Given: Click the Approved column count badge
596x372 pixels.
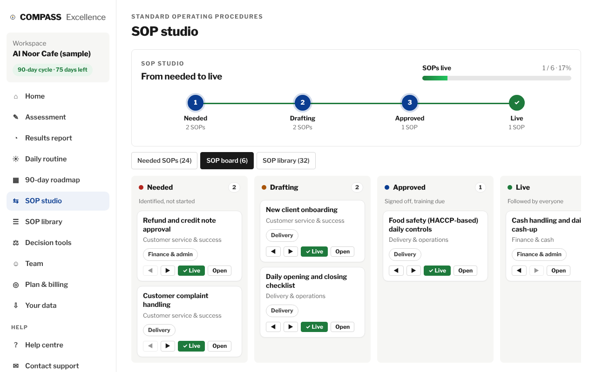Looking at the screenshot, I should coord(480,187).
